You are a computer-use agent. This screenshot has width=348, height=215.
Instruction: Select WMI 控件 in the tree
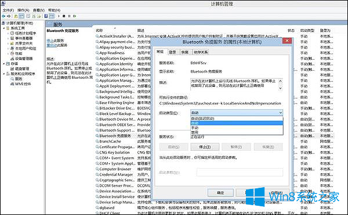point(23,84)
